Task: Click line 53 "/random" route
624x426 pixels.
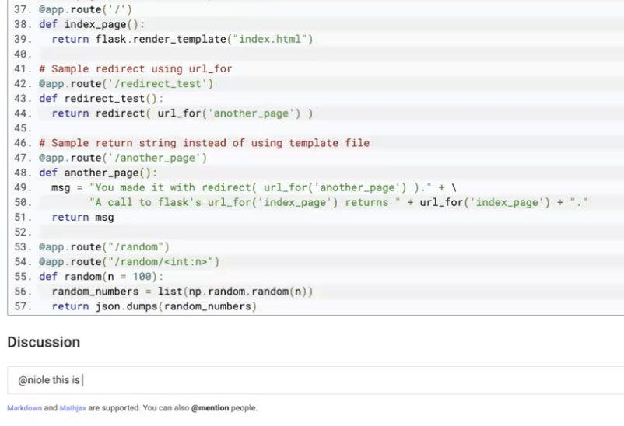Action: coord(103,247)
